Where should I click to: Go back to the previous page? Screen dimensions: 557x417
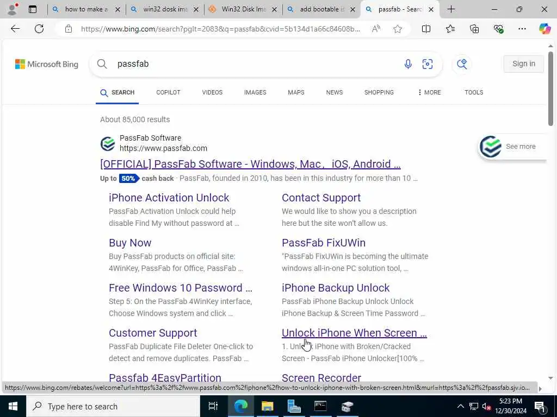point(15,29)
